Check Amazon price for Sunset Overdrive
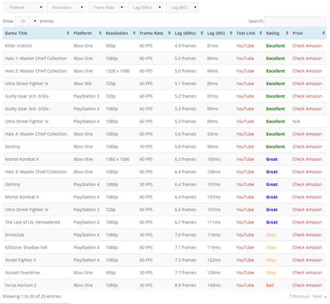 point(307,272)
